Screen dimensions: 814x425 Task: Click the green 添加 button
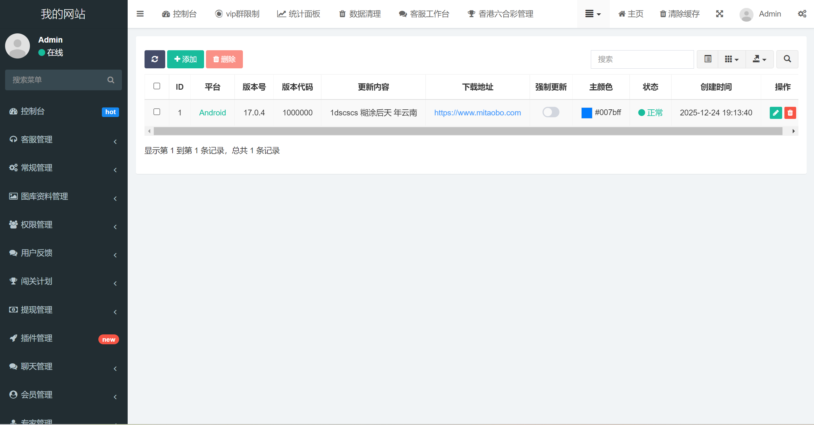(185, 59)
